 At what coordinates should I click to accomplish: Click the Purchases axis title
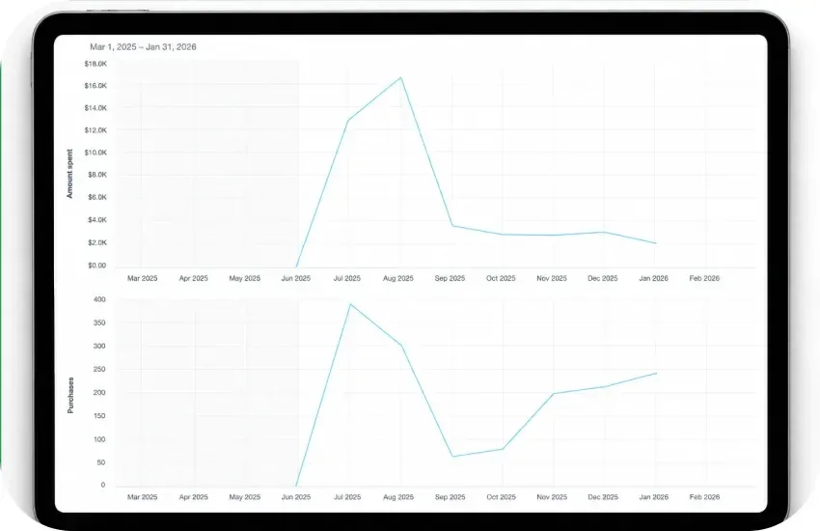coord(70,396)
